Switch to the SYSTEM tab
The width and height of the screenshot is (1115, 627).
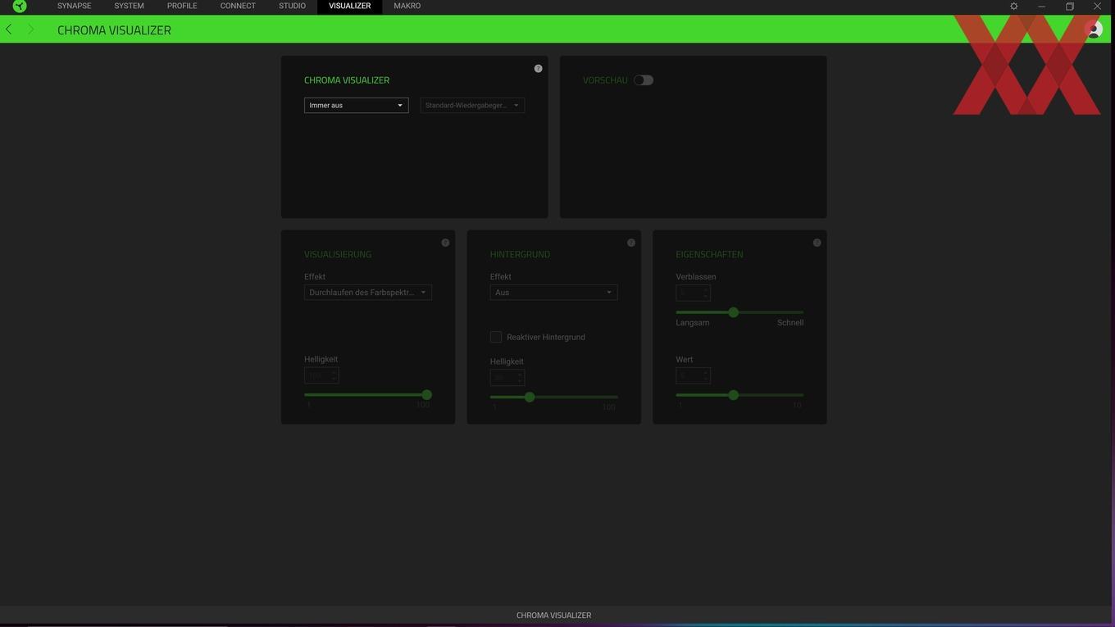pyautogui.click(x=129, y=6)
